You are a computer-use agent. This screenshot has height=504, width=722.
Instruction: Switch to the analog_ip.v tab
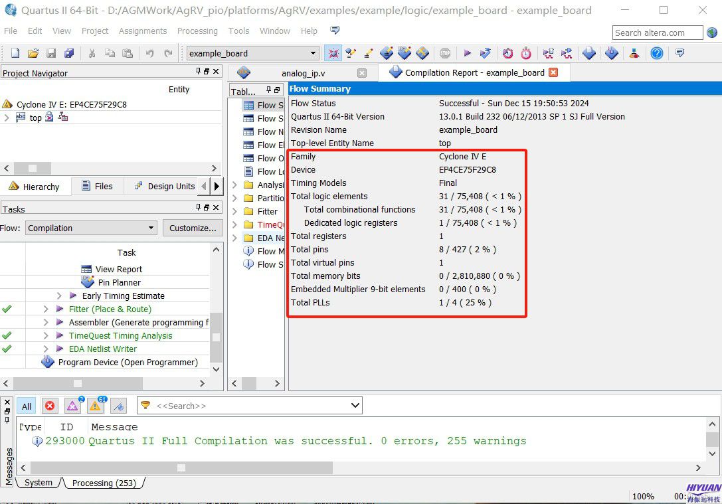(x=303, y=73)
